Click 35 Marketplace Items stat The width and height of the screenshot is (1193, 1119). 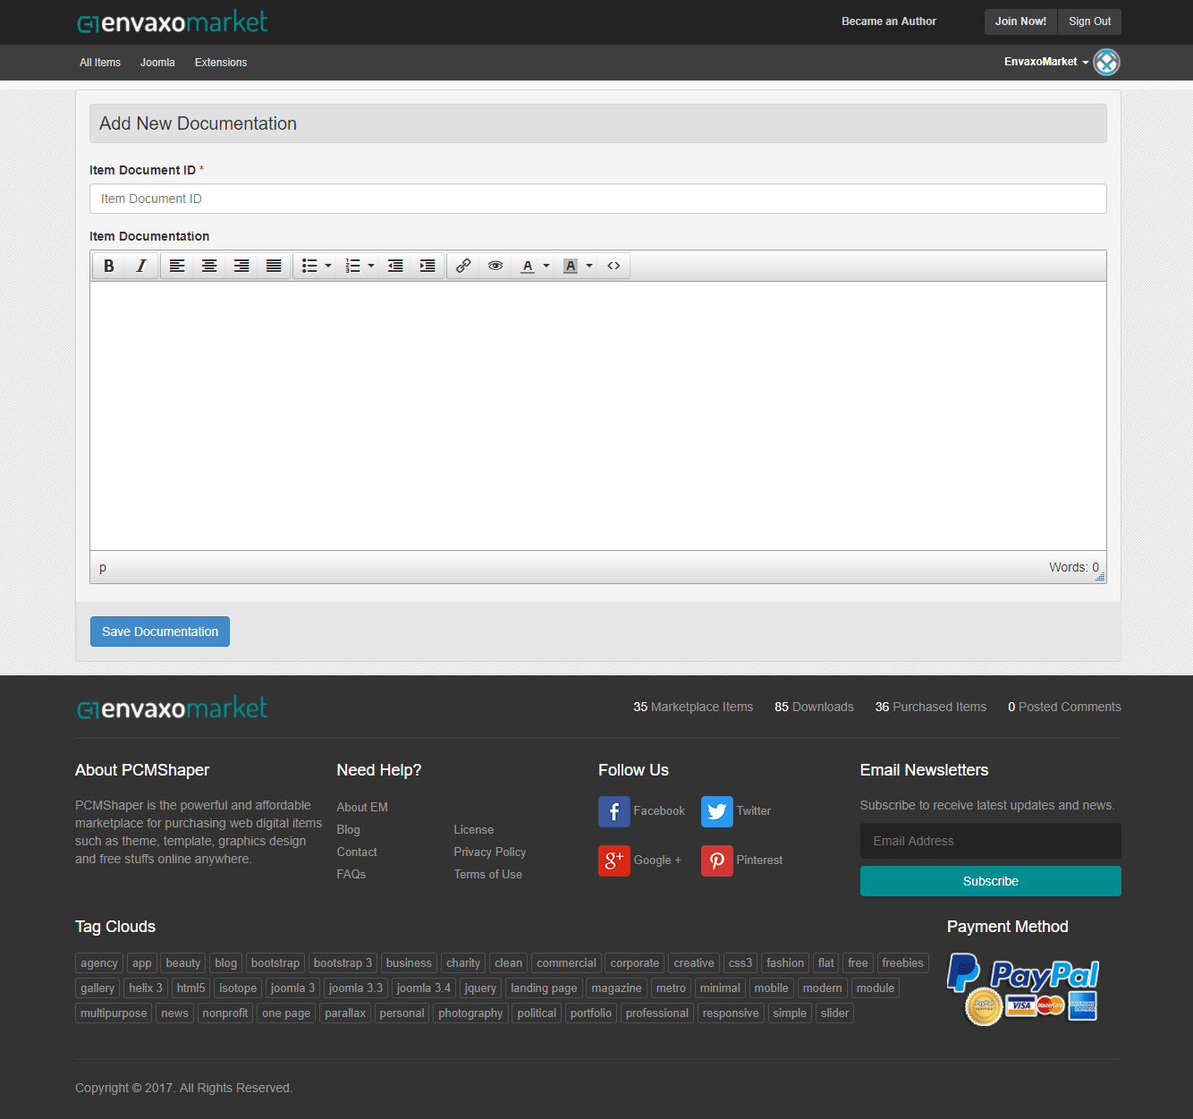[x=693, y=707]
